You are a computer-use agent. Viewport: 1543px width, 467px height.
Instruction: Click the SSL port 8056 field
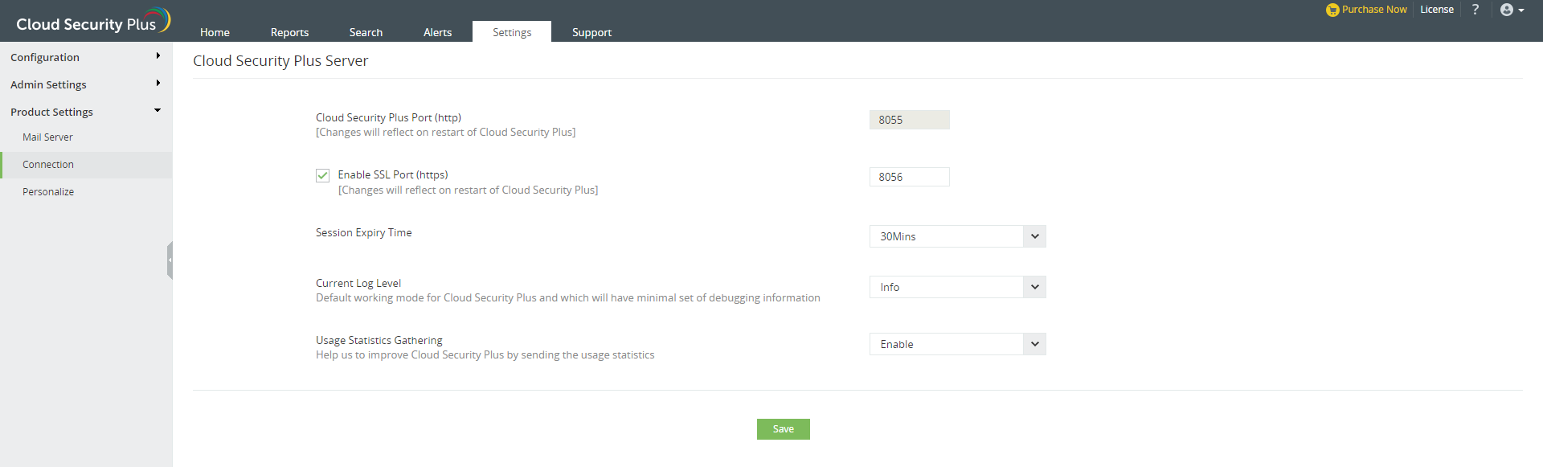tap(909, 177)
